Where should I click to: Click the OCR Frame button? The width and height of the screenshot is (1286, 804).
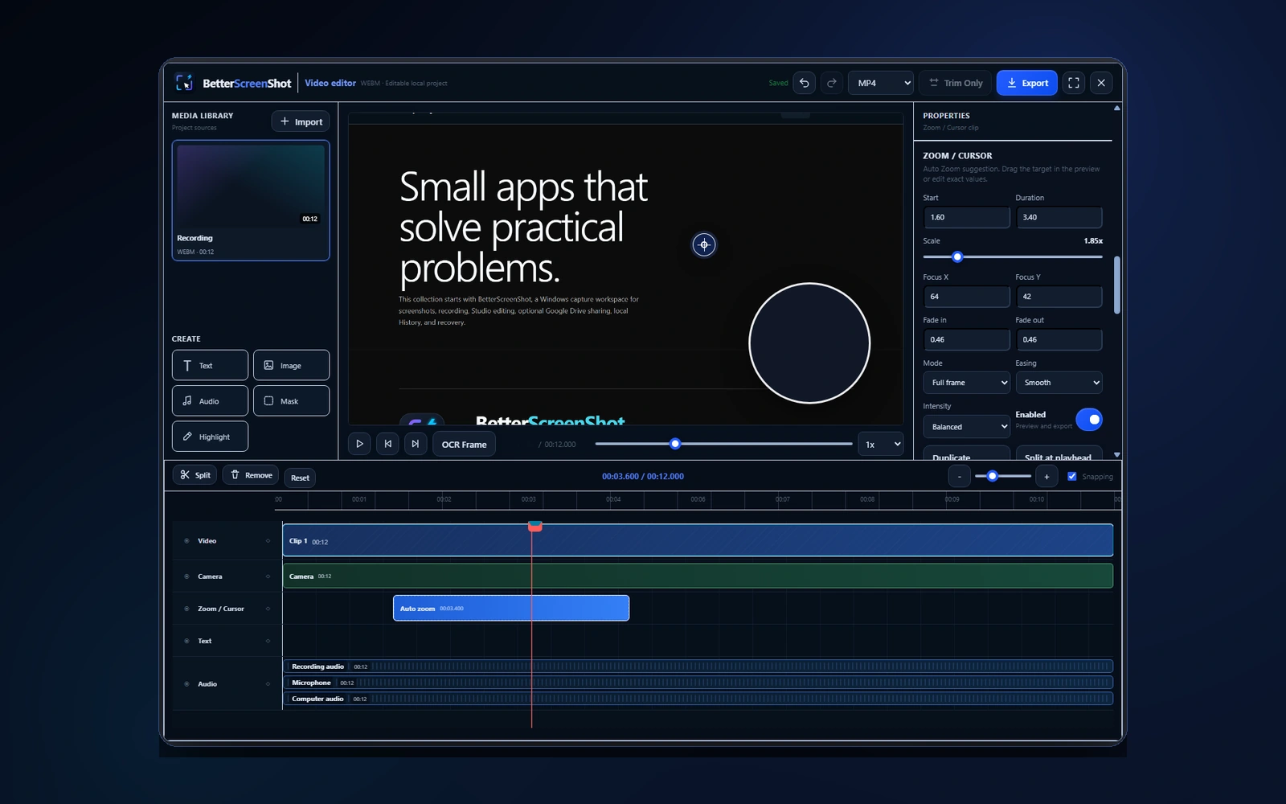click(x=464, y=444)
